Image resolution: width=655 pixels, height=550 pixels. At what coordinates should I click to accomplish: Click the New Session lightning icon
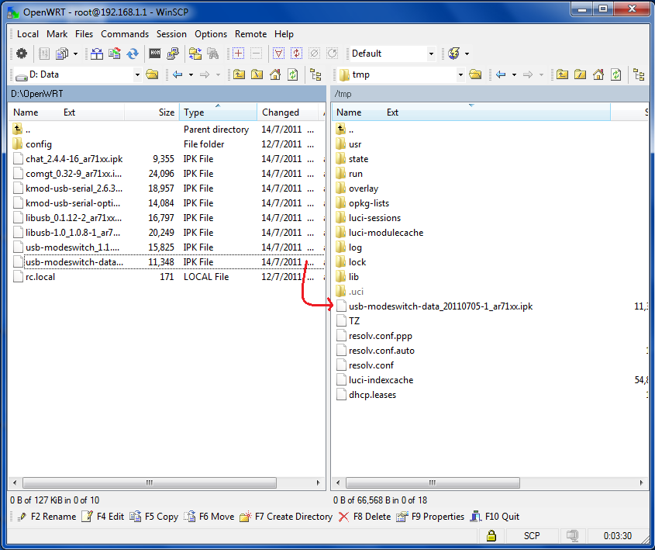(x=453, y=54)
